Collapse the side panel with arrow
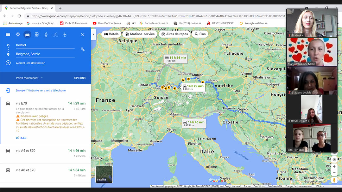Screen dimensions: 342x192 point(93,34)
